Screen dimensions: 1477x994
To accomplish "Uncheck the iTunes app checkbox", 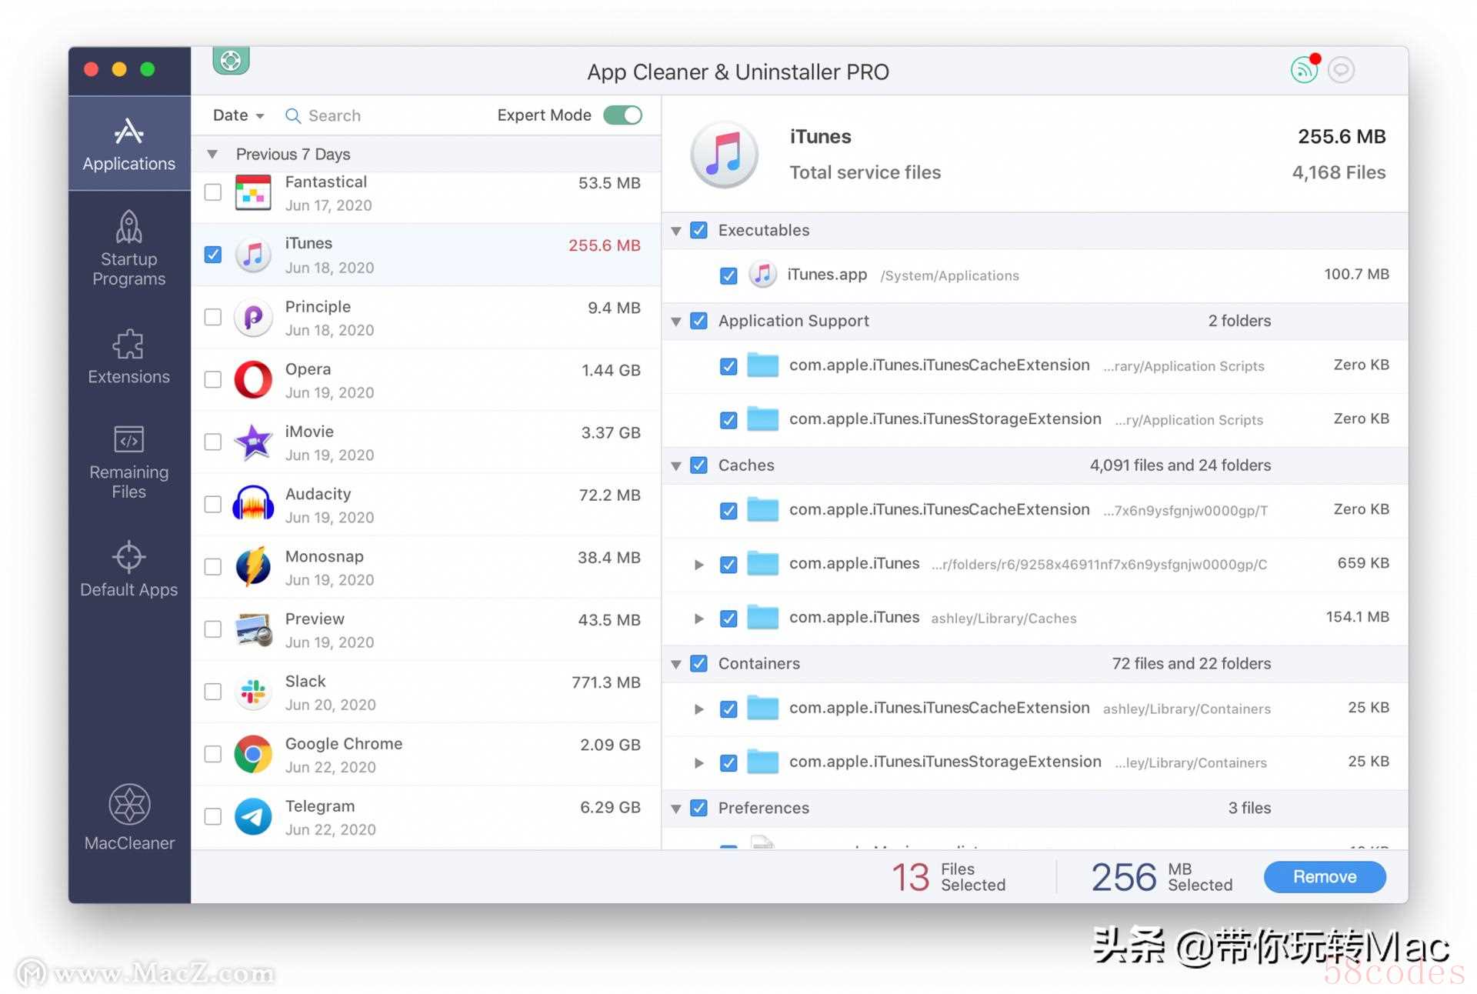I will point(213,255).
